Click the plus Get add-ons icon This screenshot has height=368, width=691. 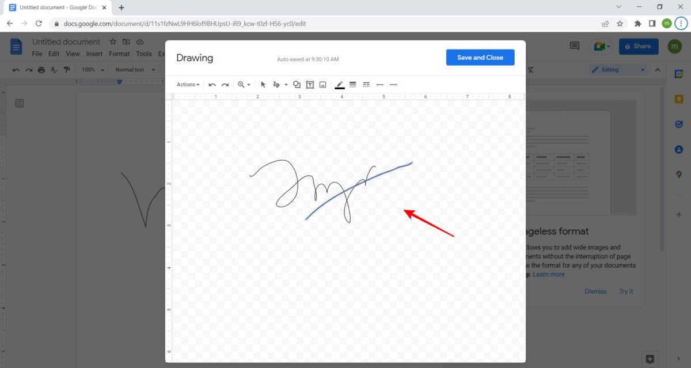pyautogui.click(x=679, y=214)
